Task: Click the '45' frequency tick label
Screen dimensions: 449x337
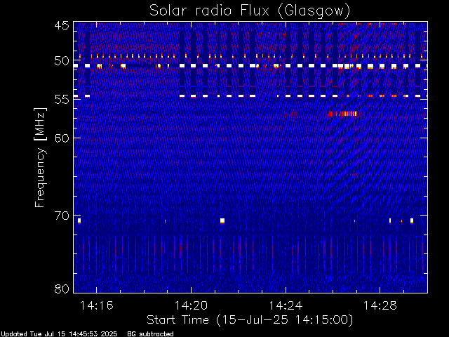Action: click(62, 26)
